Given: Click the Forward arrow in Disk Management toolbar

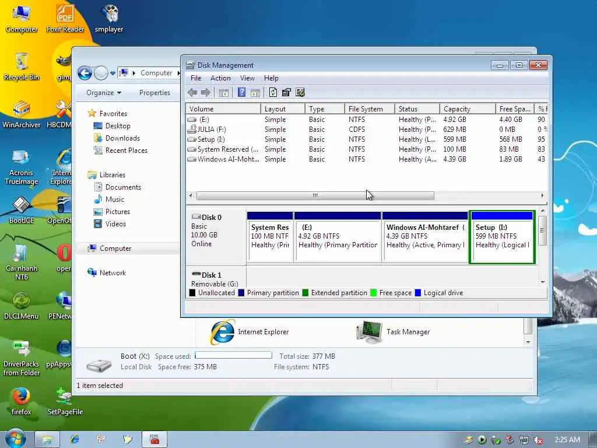Looking at the screenshot, I should click(x=206, y=93).
